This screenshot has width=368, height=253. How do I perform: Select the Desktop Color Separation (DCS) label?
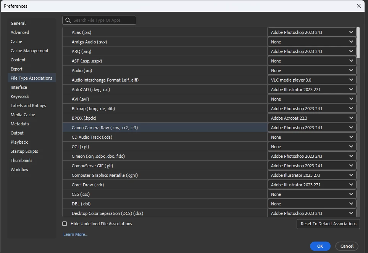[x=108, y=213]
